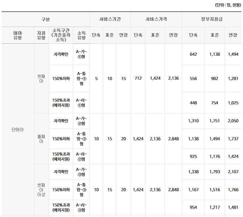Select the 1,025 subsidy value

tap(233, 103)
